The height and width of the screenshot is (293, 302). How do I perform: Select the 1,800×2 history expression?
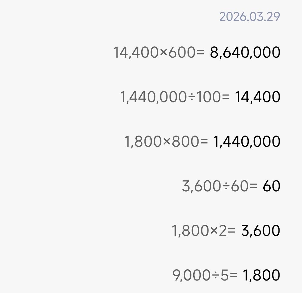(203, 231)
